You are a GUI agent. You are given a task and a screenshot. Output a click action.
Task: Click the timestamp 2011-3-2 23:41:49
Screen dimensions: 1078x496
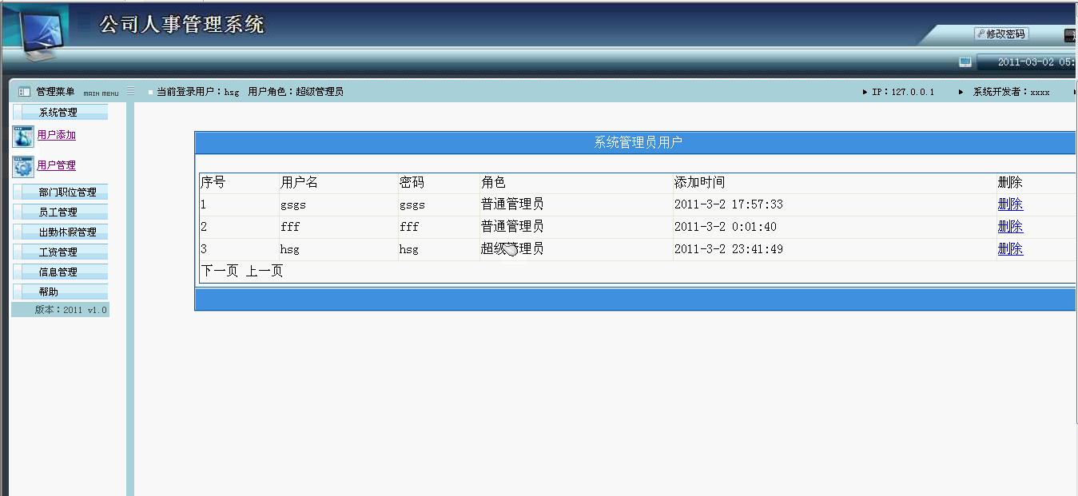(x=729, y=249)
